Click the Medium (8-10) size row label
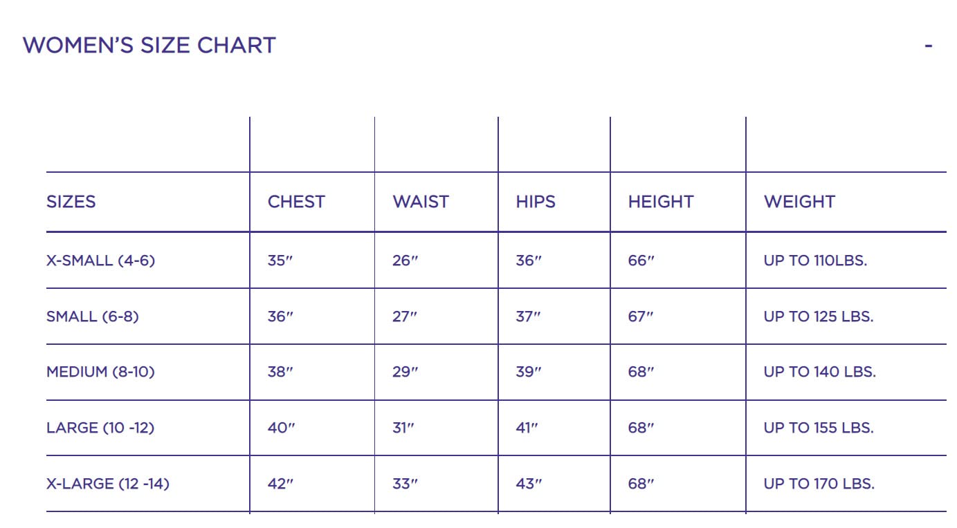This screenshot has width=957, height=528. pyautogui.click(x=100, y=372)
